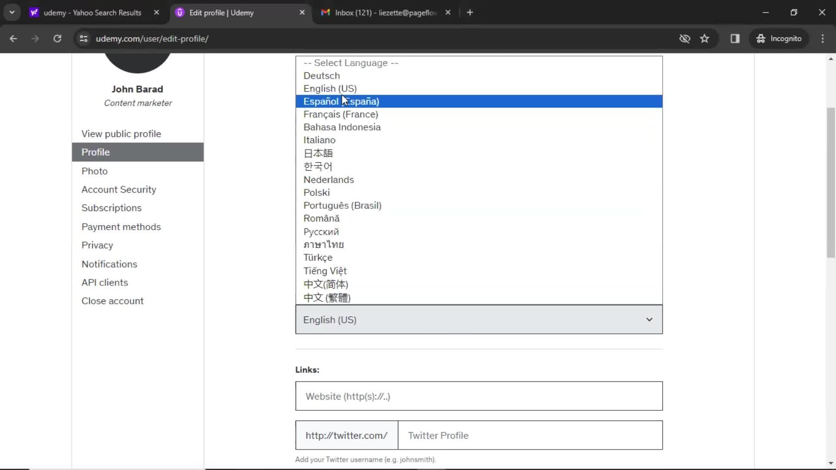
Task: Click the bookmark/star icon in toolbar
Action: [706, 38]
